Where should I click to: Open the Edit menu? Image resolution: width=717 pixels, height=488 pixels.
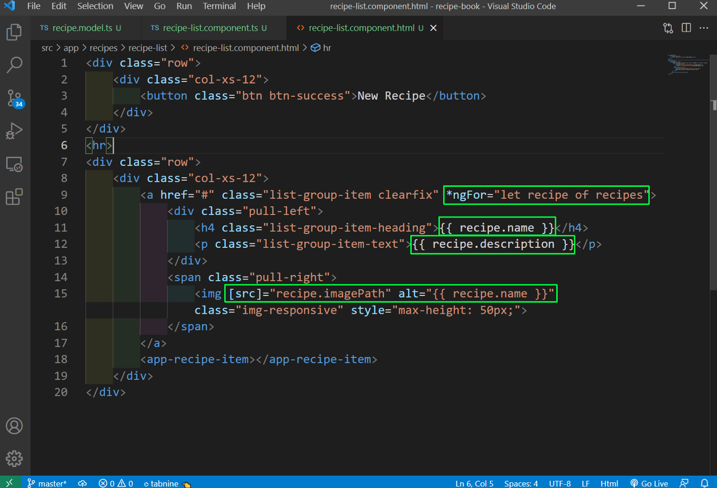coord(59,6)
